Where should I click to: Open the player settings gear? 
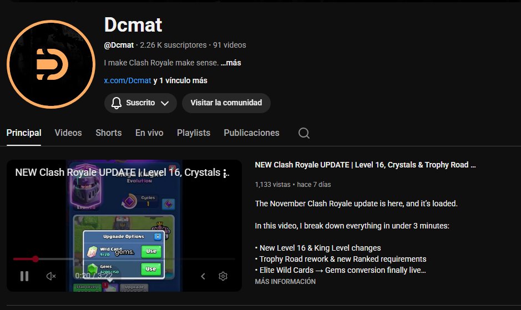tap(223, 276)
